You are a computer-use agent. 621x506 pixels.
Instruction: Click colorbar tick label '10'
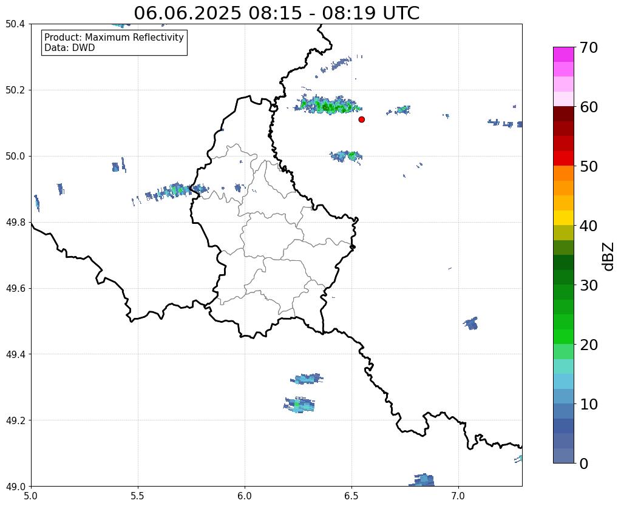[589, 404]
